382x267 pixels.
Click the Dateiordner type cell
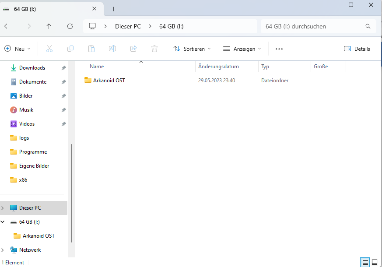[x=274, y=81]
